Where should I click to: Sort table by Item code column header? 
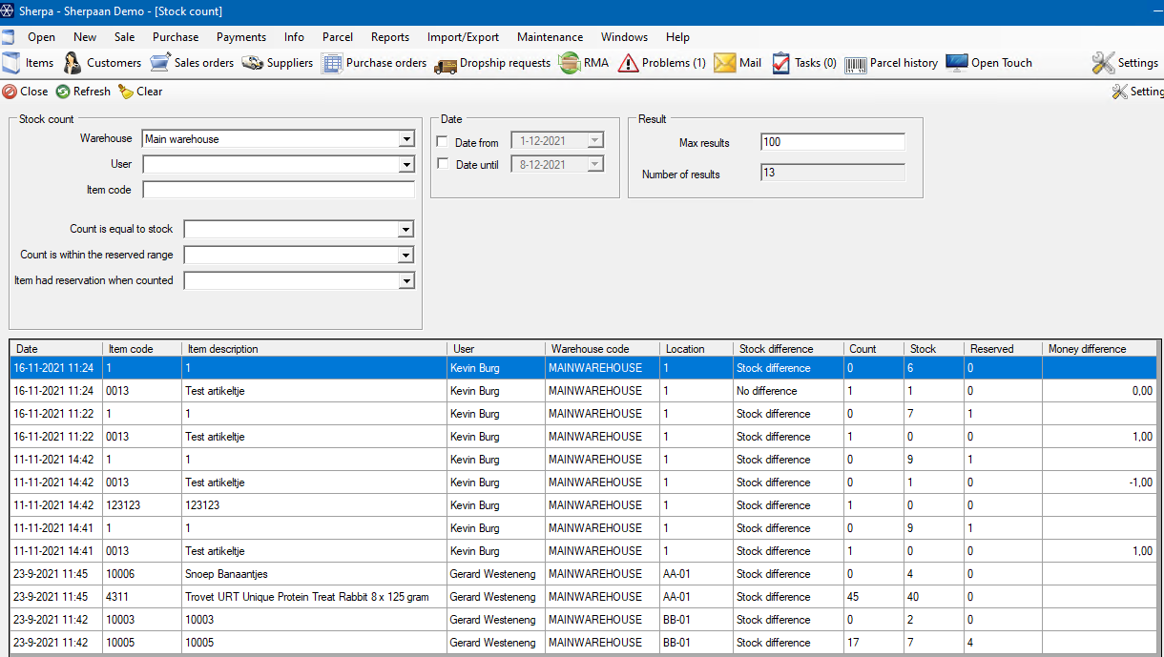click(x=142, y=349)
